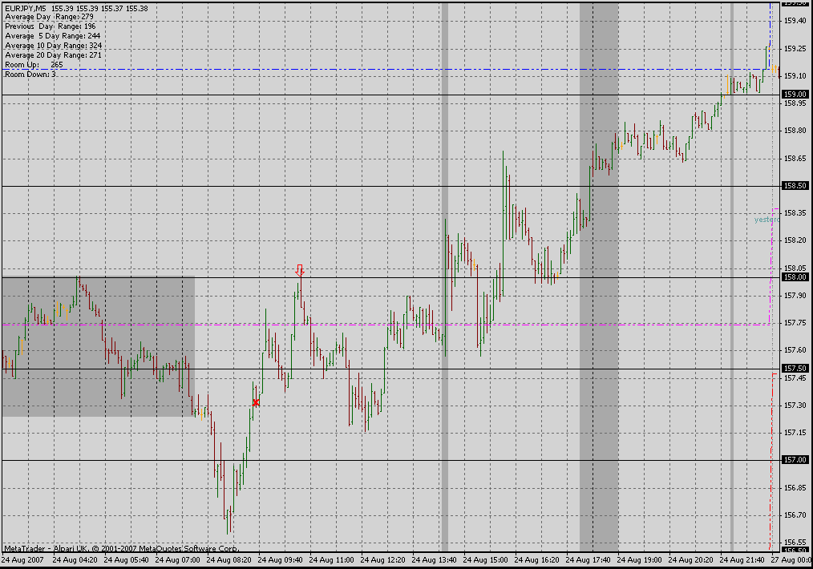Screen dimensions: 813x569
Task: Click the '24 Aug 17:40' time axis label
Action: 588,560
